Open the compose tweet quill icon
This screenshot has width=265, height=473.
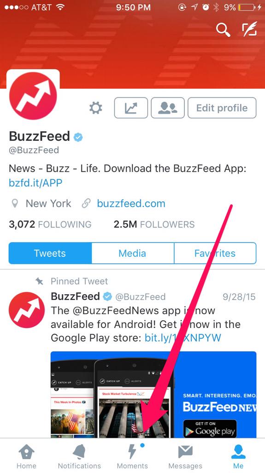click(249, 29)
